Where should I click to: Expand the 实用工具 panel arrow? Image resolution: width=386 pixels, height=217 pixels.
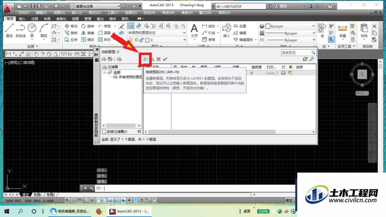(x=354, y=46)
